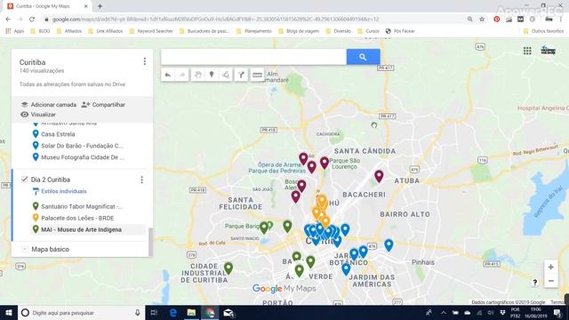Open the Afiliados bookmarks folder
Viewport: 569px width, 320px height.
click(69, 31)
